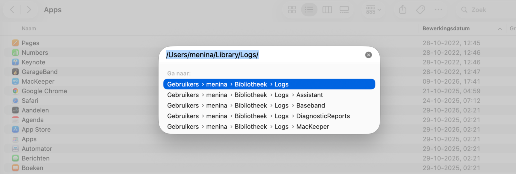This screenshot has height=174, width=516.
Task: Select the Google Chrome row name
Action: click(x=44, y=91)
